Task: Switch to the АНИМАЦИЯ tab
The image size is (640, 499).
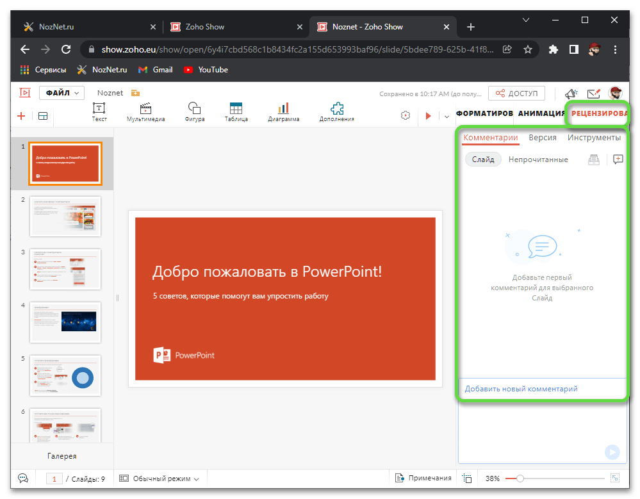Action: 541,113
